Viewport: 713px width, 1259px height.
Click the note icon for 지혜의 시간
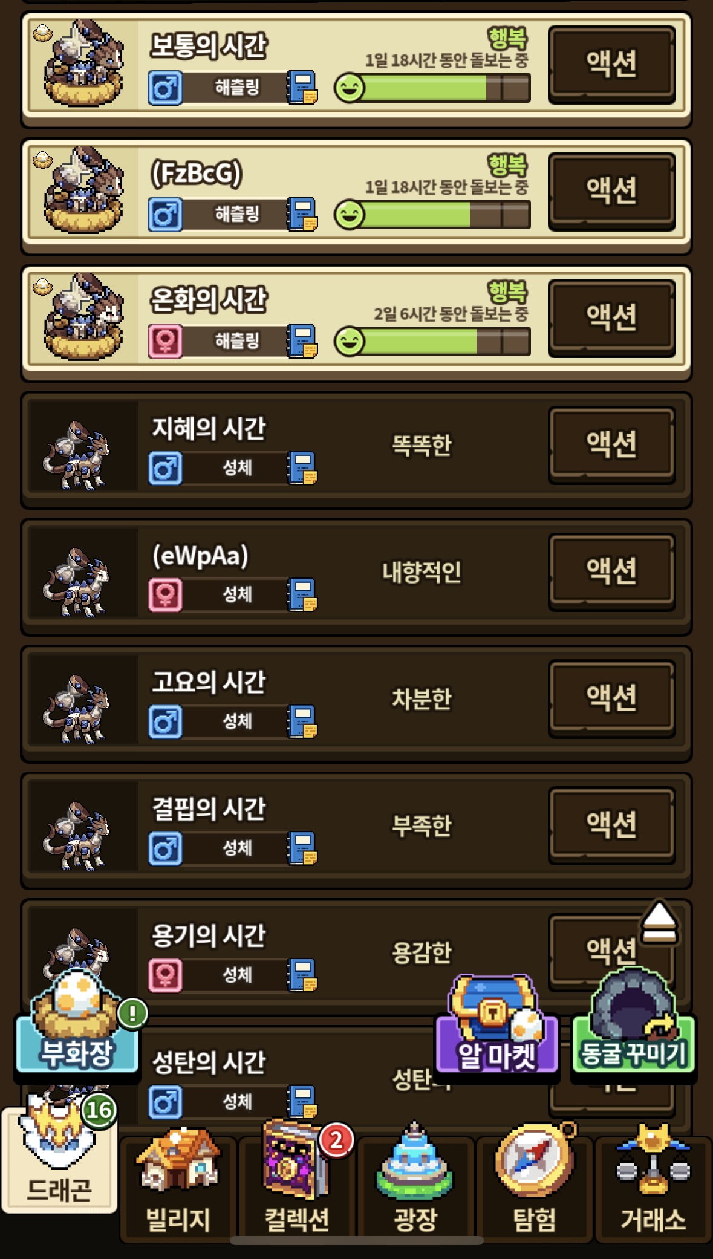click(x=302, y=468)
